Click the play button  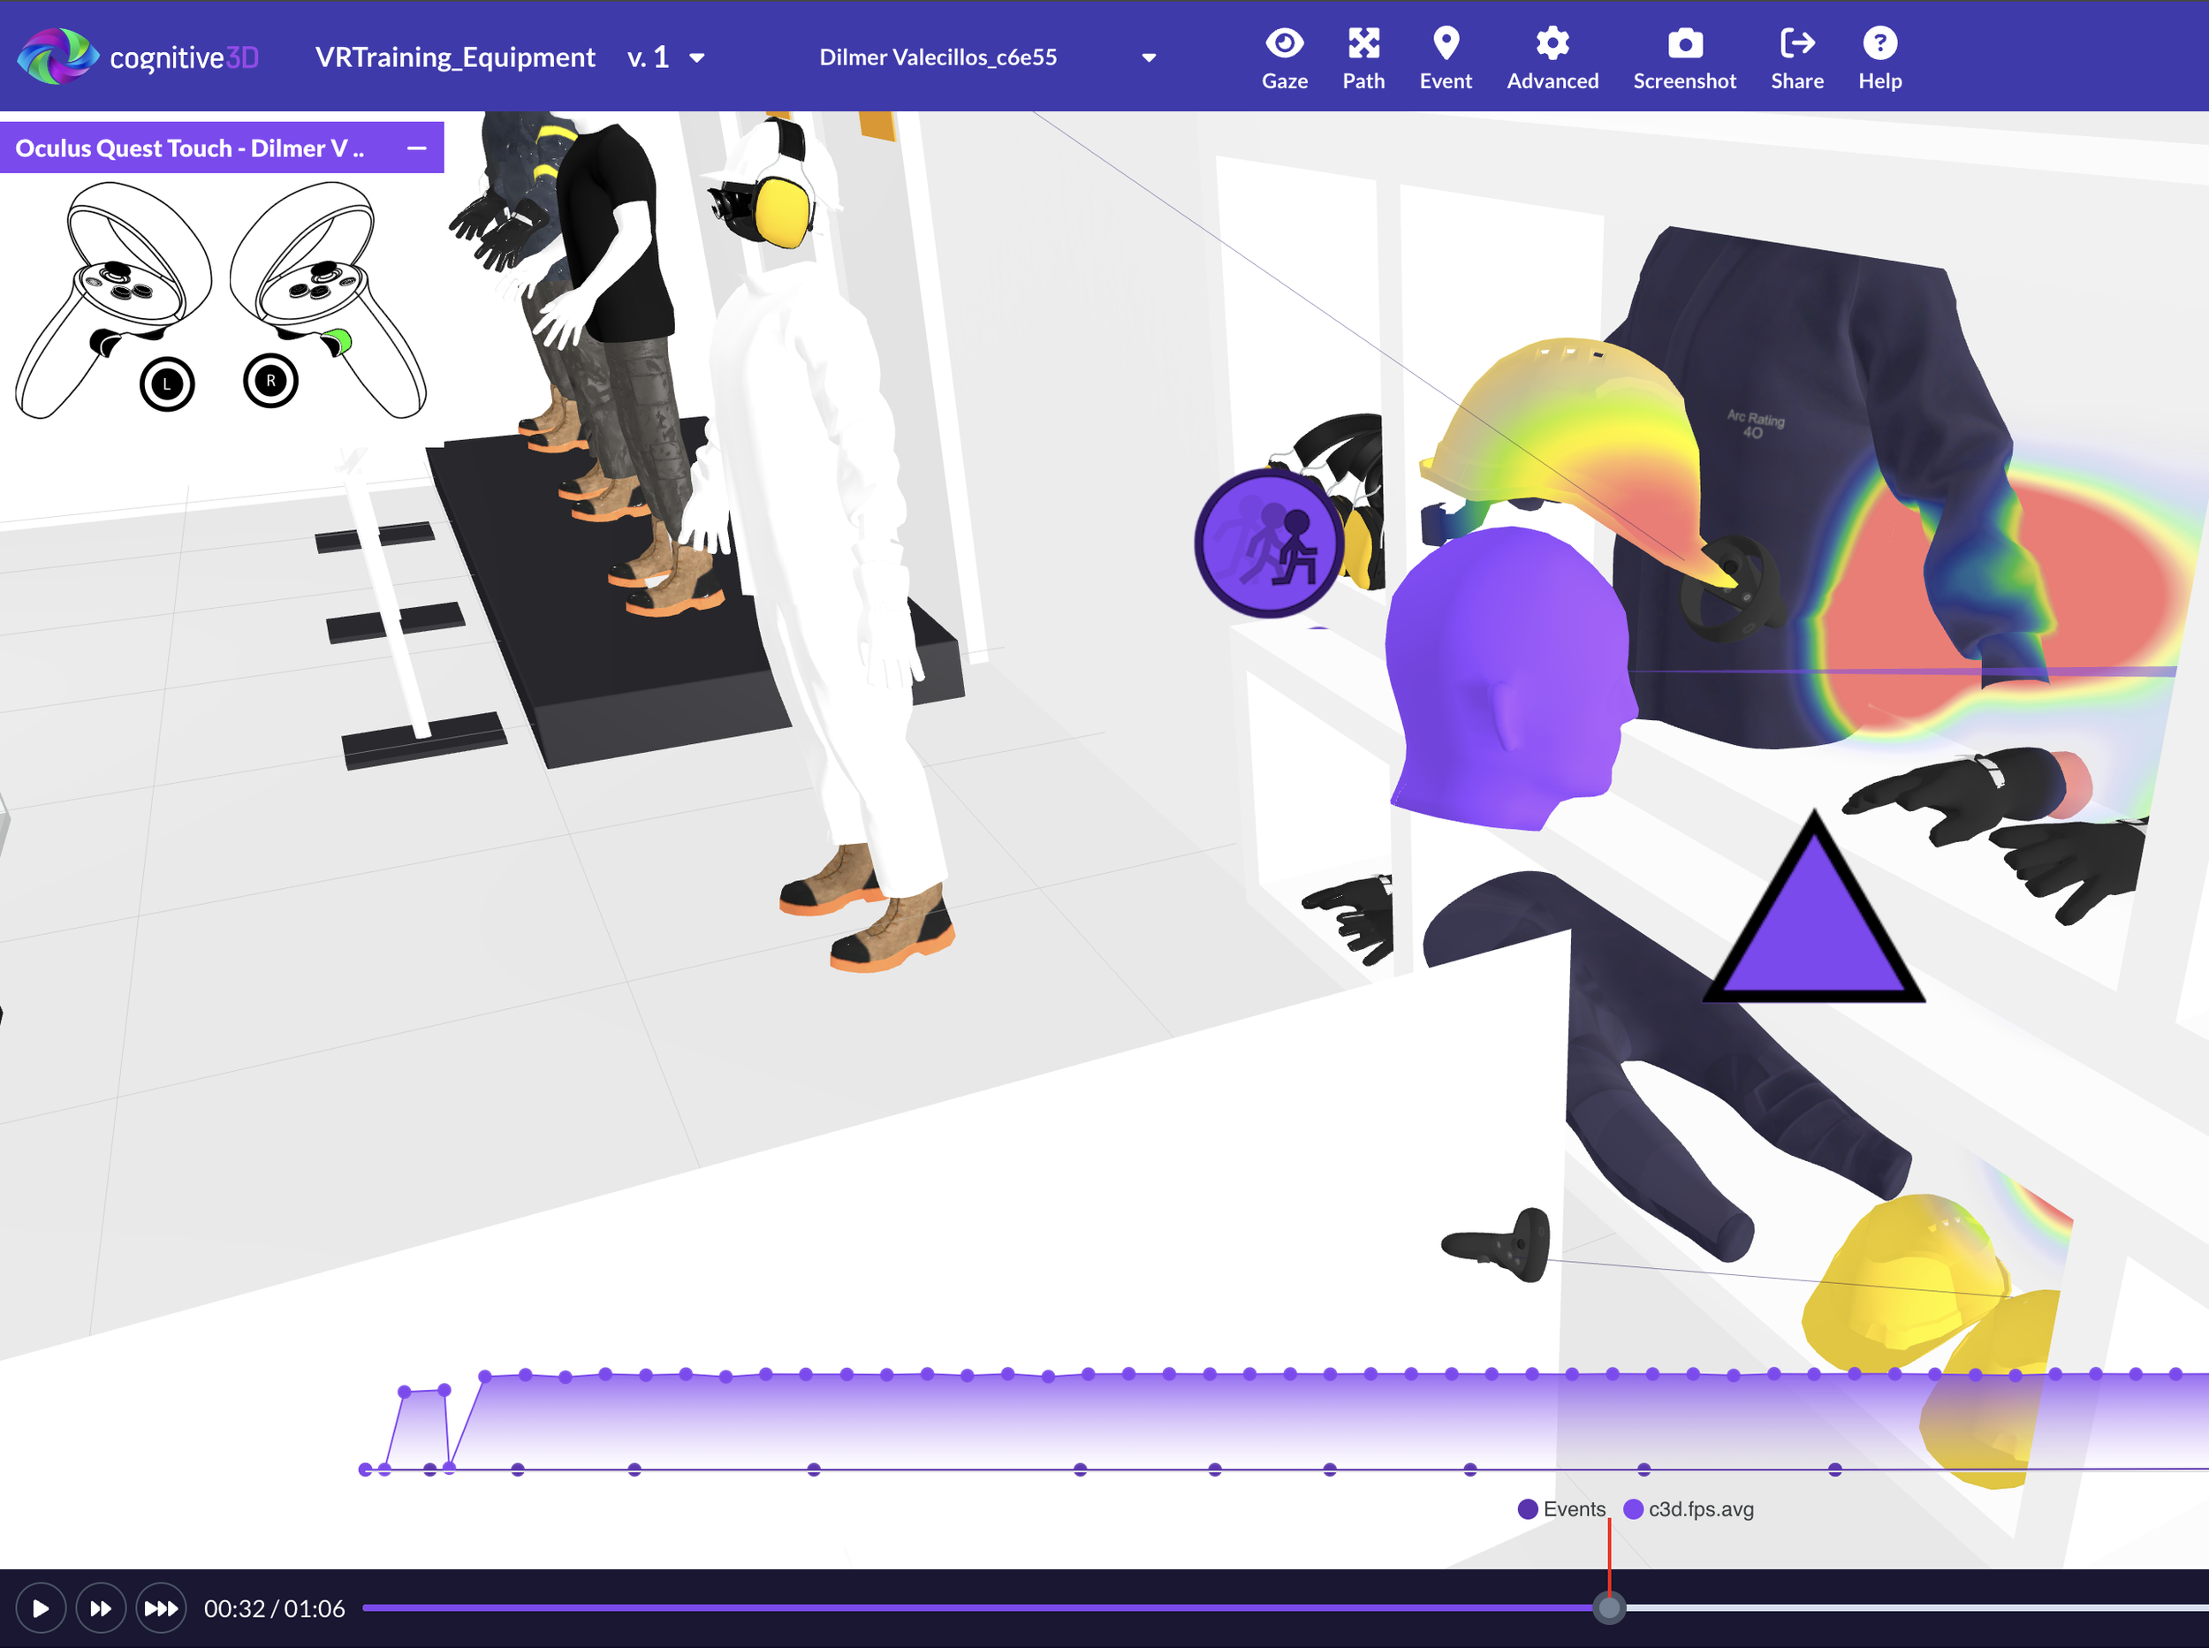(x=41, y=1608)
